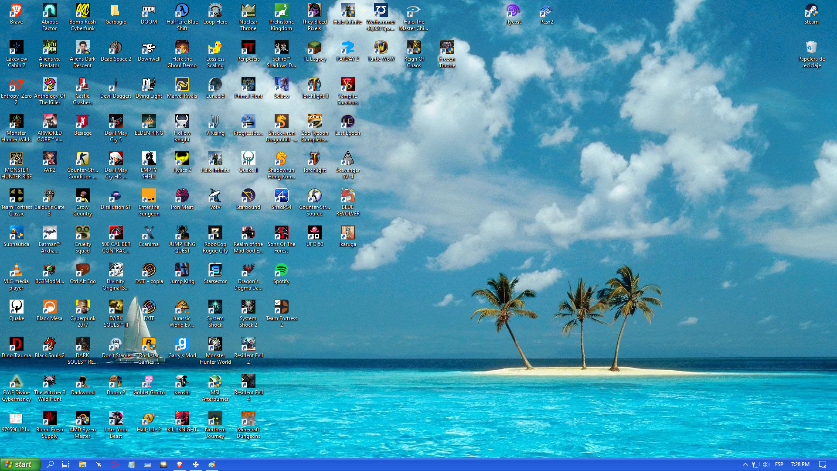Select the Zoo Tycoon Complete shortcut
Screen dimensions: 837x471
[315, 128]
